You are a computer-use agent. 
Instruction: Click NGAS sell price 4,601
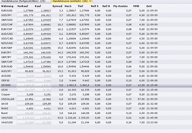[25, 109]
